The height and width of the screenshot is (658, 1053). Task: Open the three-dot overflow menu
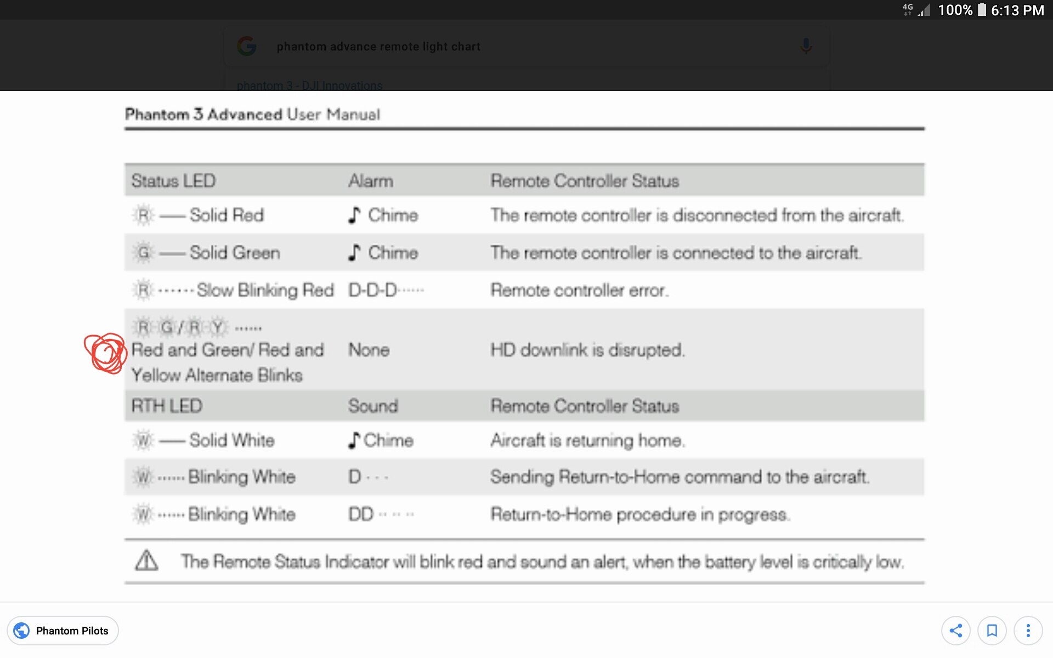pyautogui.click(x=1028, y=631)
